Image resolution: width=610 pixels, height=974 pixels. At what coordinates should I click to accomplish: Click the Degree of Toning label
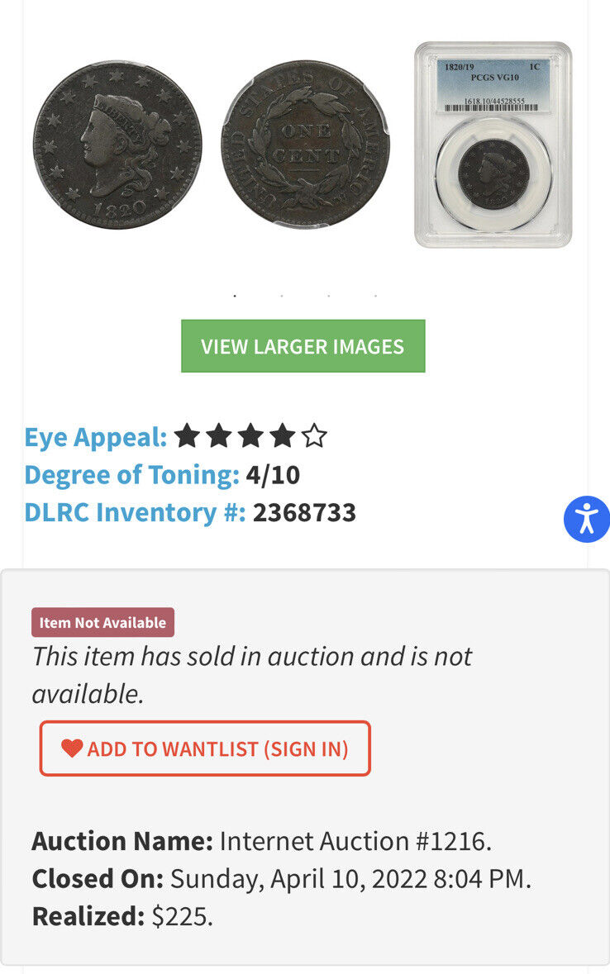point(131,474)
